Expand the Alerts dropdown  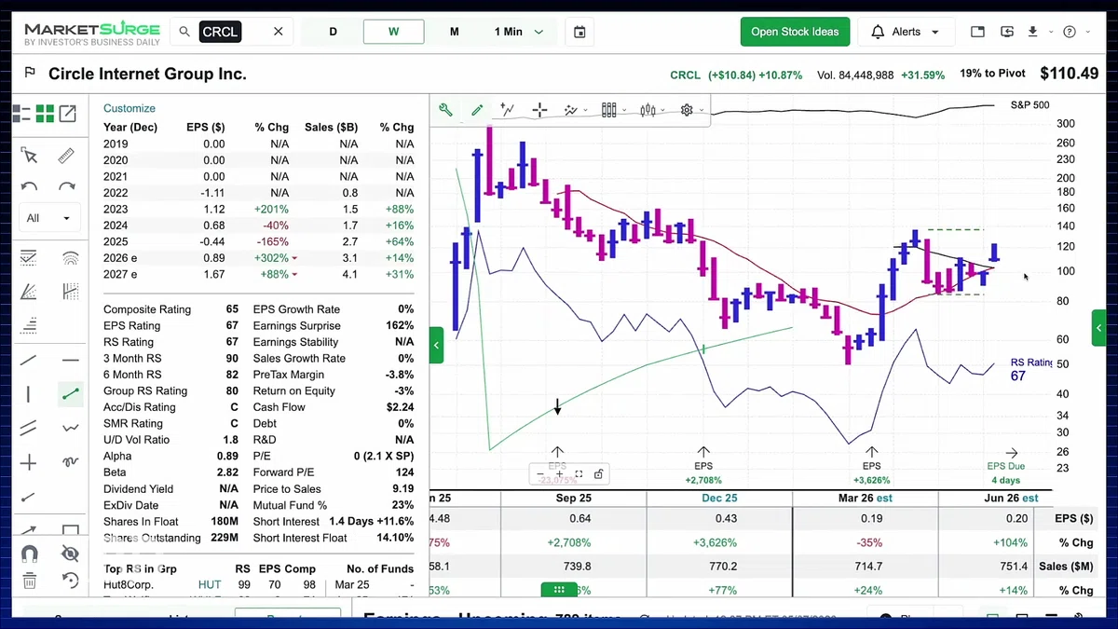click(906, 32)
